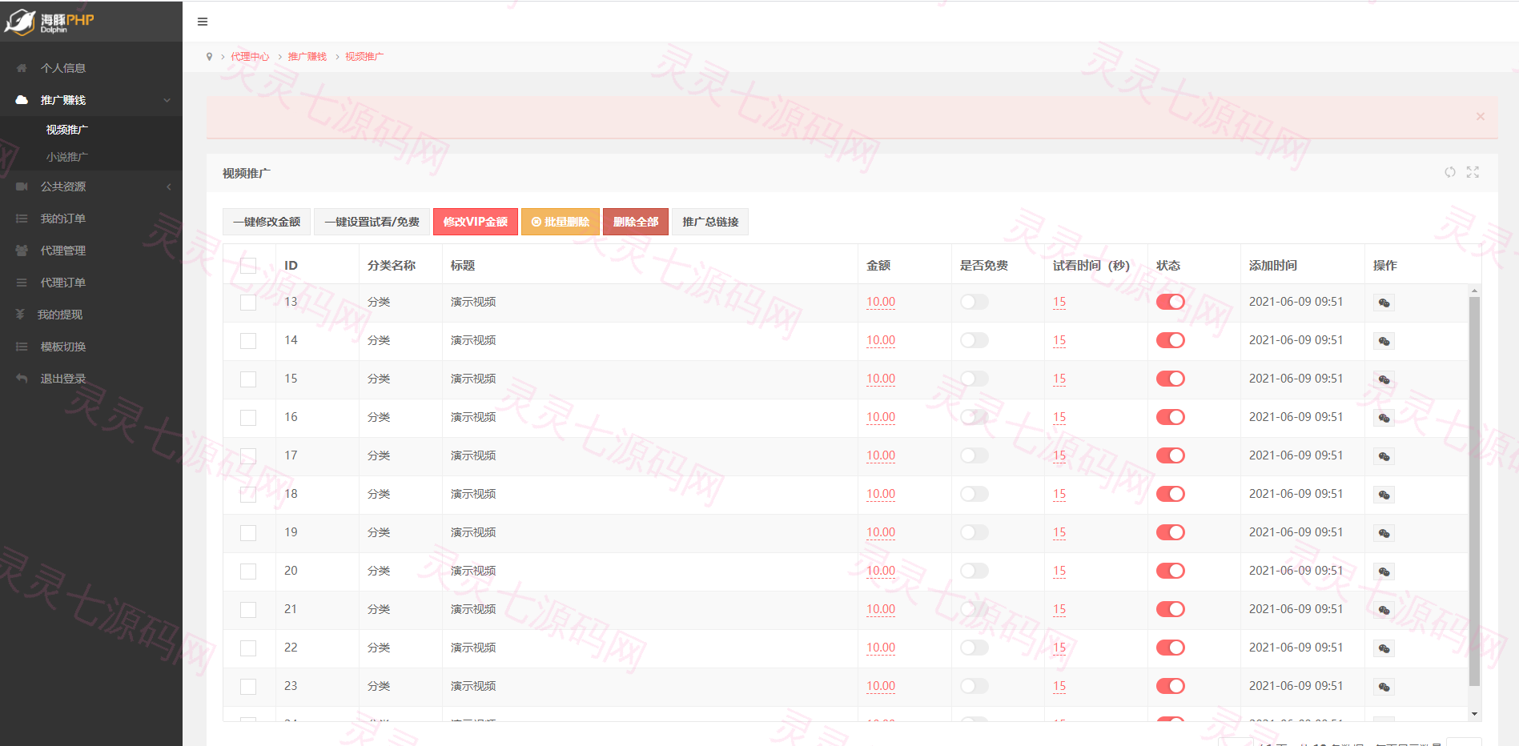Screen dimensions: 1519x746
Task: Toggle 状态 switch for row ID 22
Action: click(x=1170, y=648)
